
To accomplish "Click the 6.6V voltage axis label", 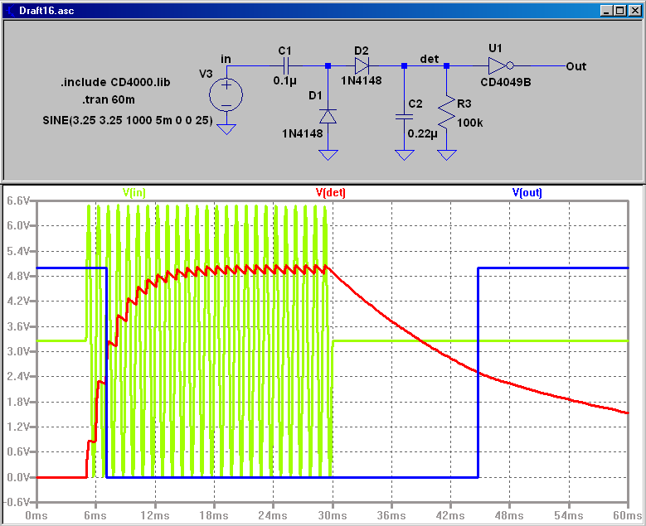I will 18,200.
